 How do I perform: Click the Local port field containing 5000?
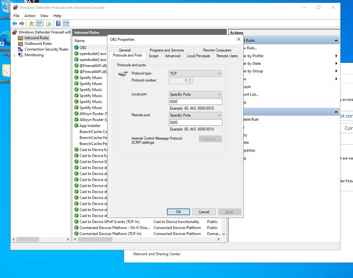[195, 102]
